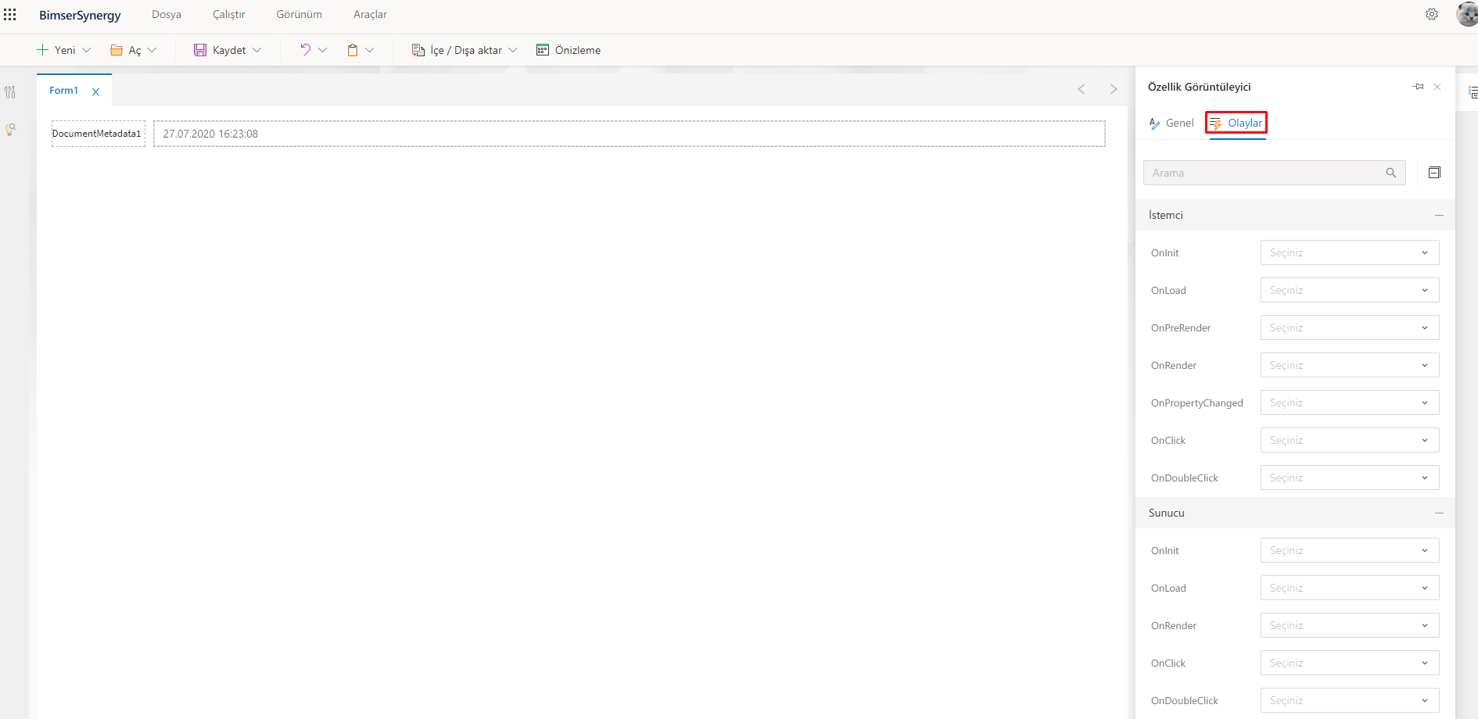Click the search magnifier icon in Arama
The width and height of the screenshot is (1478, 719).
1391,173
